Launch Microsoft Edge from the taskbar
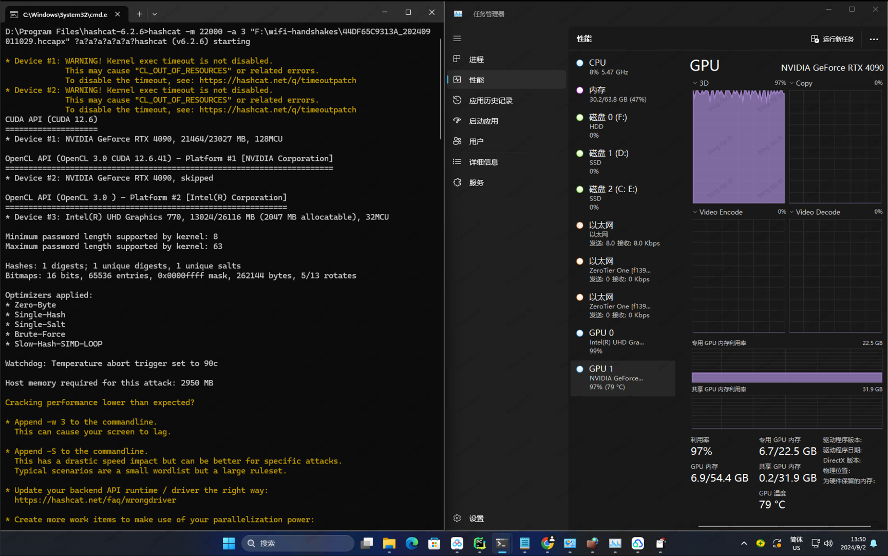The width and height of the screenshot is (888, 556). point(412,543)
